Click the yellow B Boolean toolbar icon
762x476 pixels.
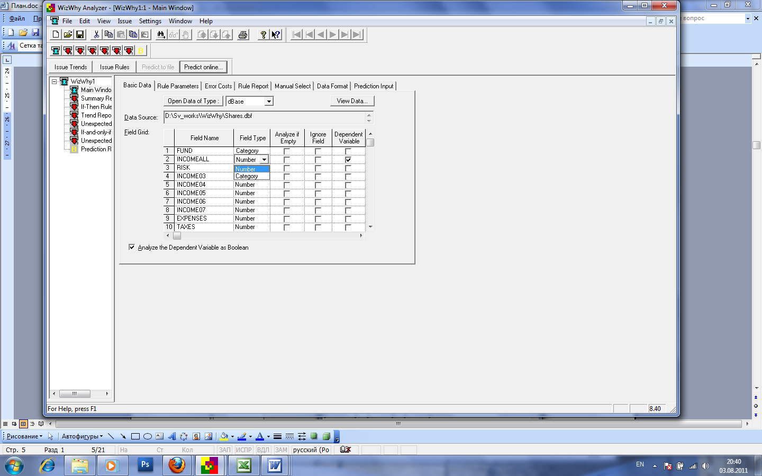(141, 50)
